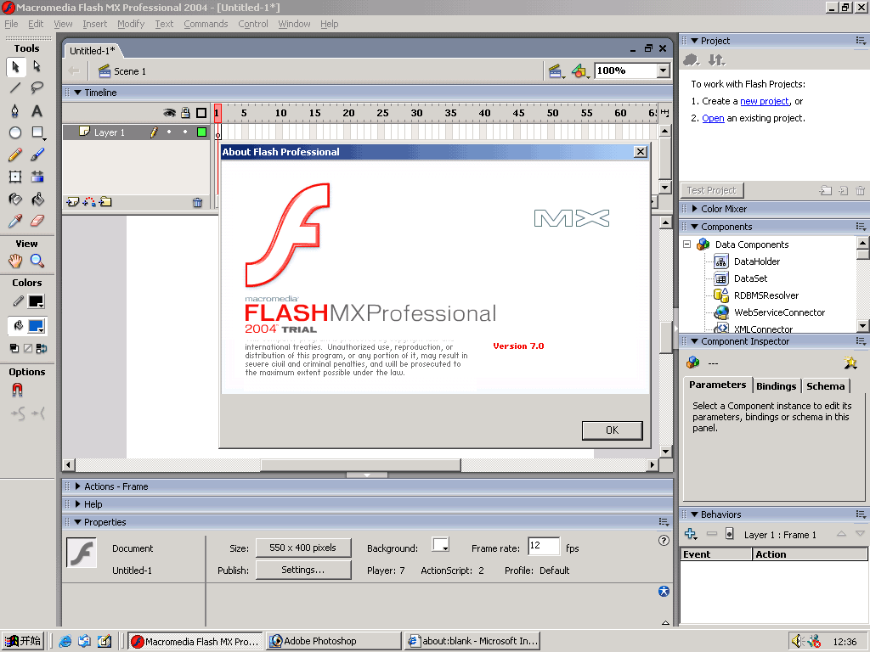
Task: Open the Control menu
Action: pos(253,24)
